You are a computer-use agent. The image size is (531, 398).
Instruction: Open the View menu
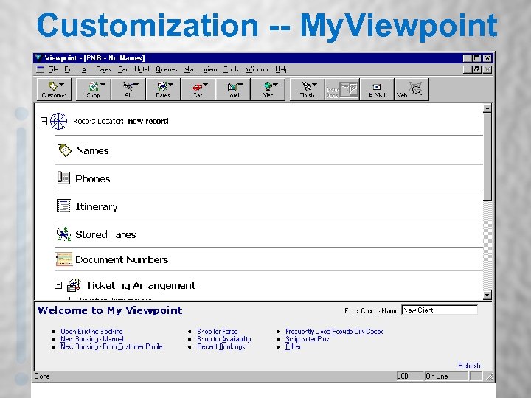210,69
